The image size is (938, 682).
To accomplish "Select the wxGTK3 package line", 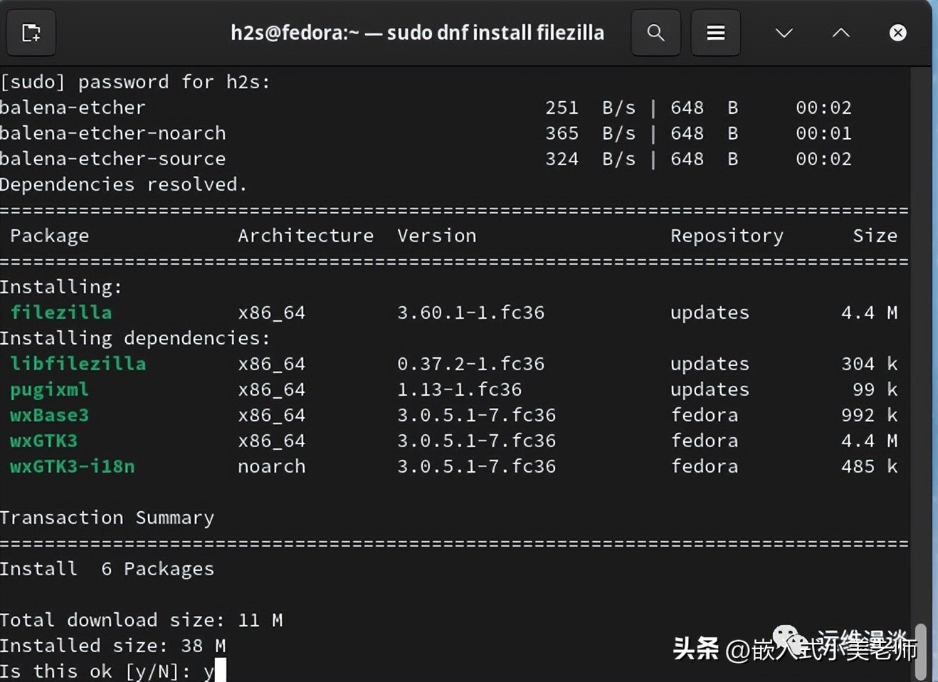I will click(43, 441).
